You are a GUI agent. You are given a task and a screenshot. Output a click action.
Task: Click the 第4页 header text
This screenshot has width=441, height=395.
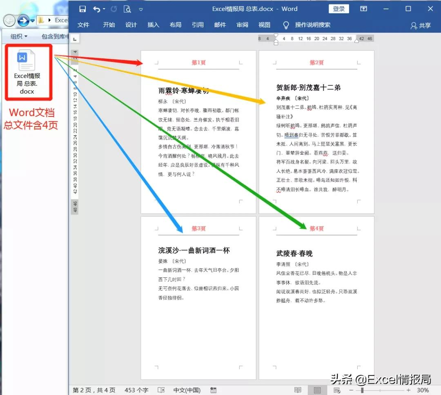click(317, 228)
